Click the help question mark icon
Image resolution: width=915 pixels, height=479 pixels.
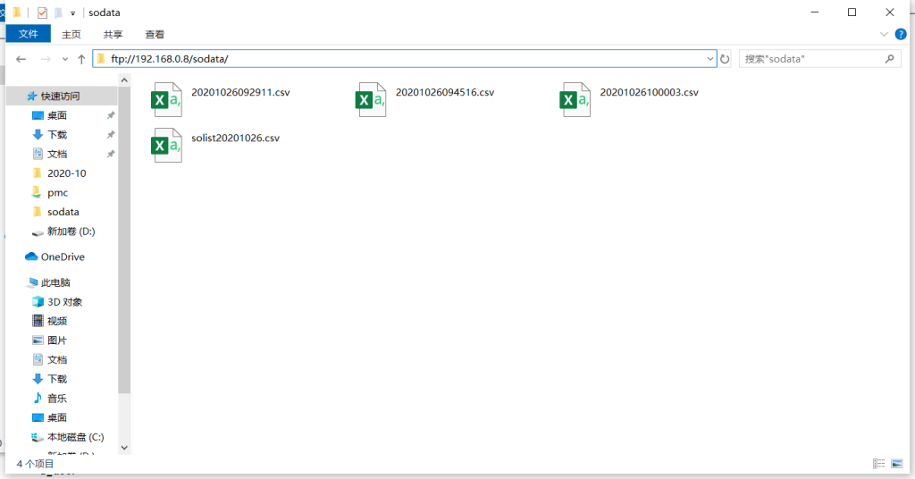point(901,34)
